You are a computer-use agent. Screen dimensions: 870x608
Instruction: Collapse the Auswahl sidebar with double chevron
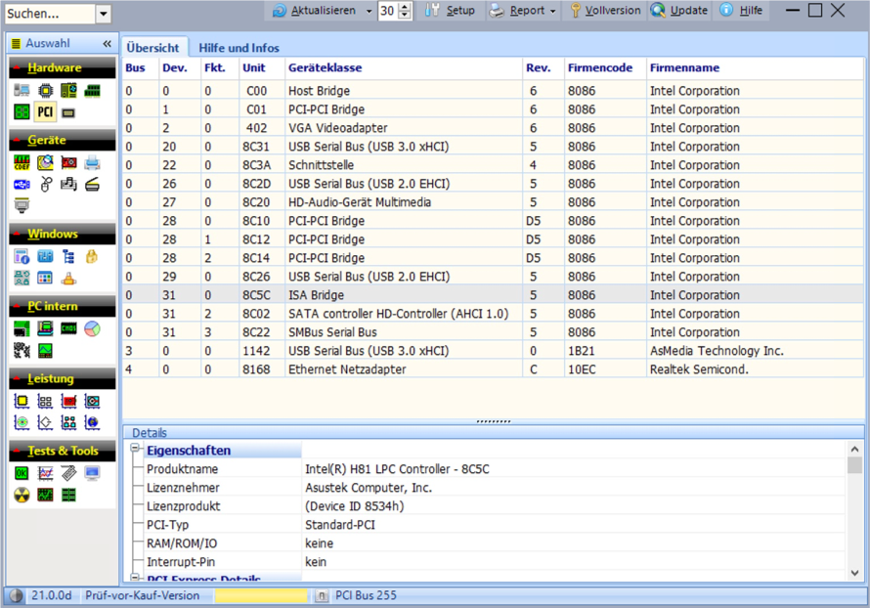pyautogui.click(x=107, y=44)
